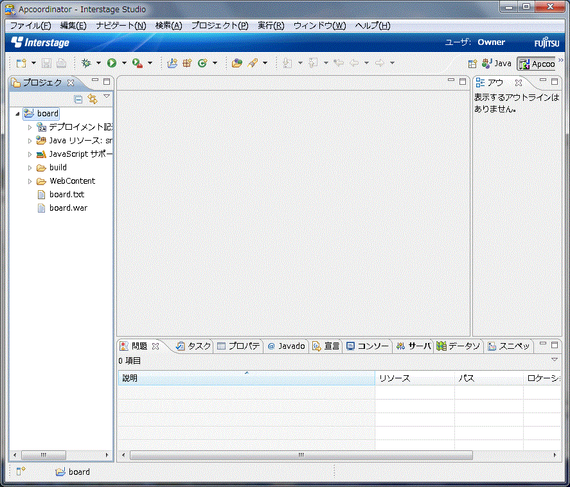Select the Apcoo perspective button

point(537,64)
